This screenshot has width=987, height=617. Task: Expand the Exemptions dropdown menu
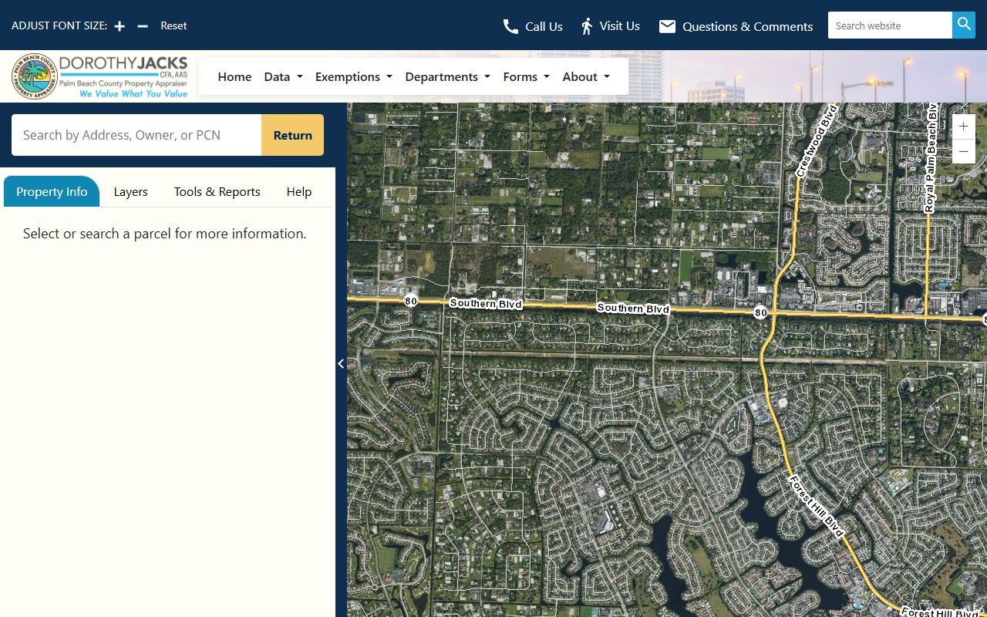pos(354,76)
